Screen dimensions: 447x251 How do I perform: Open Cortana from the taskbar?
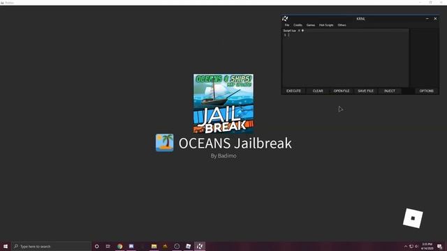[96, 246]
